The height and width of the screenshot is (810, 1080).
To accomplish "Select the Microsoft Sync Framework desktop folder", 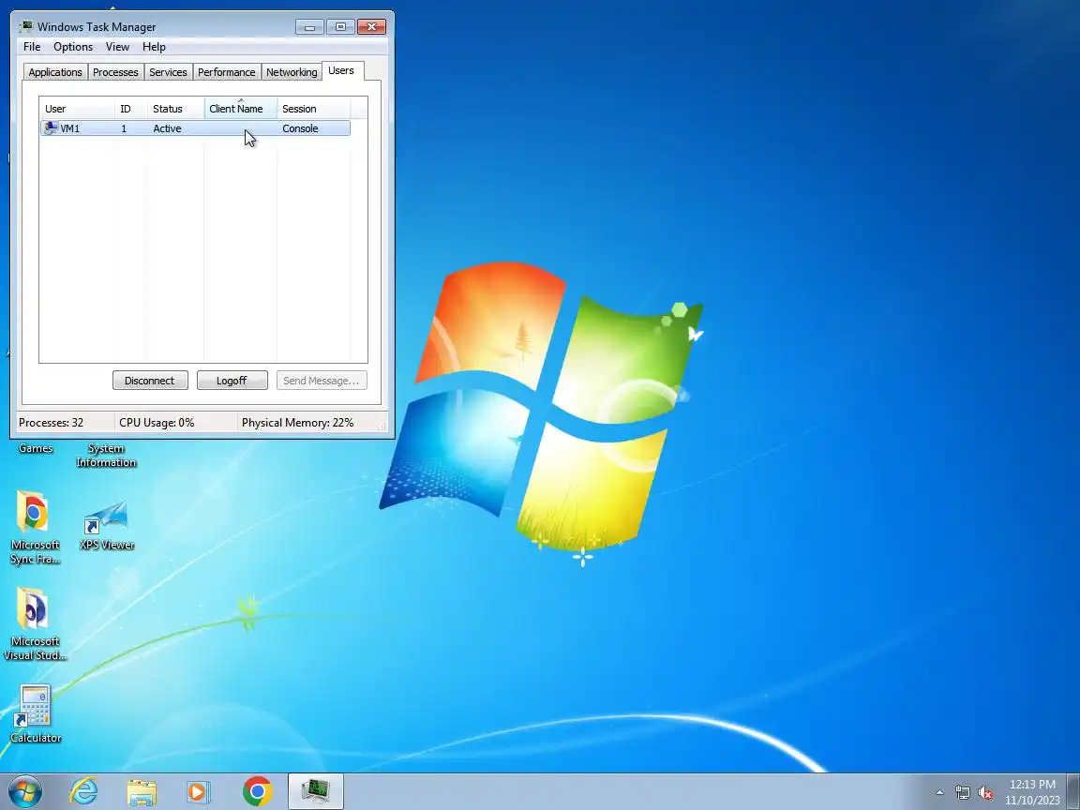I will pyautogui.click(x=35, y=528).
